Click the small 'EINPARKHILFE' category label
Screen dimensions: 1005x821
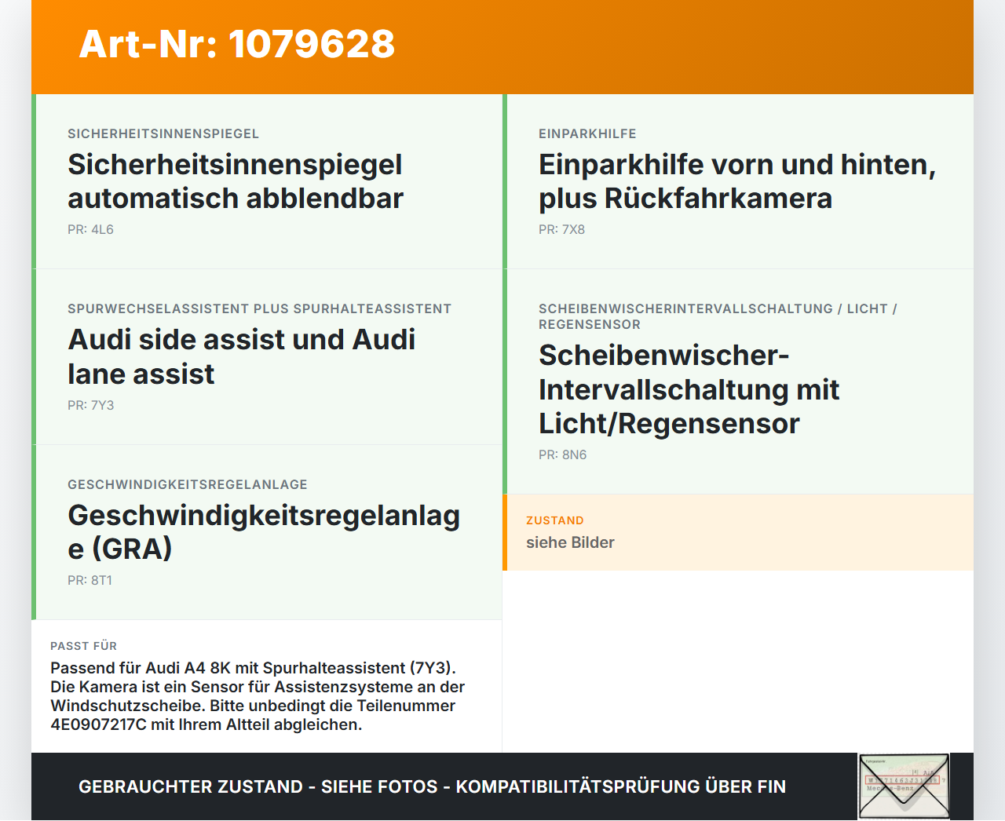point(587,134)
